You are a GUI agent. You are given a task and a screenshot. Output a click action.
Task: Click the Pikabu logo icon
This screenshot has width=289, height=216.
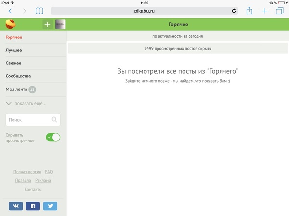pyautogui.click(x=10, y=24)
